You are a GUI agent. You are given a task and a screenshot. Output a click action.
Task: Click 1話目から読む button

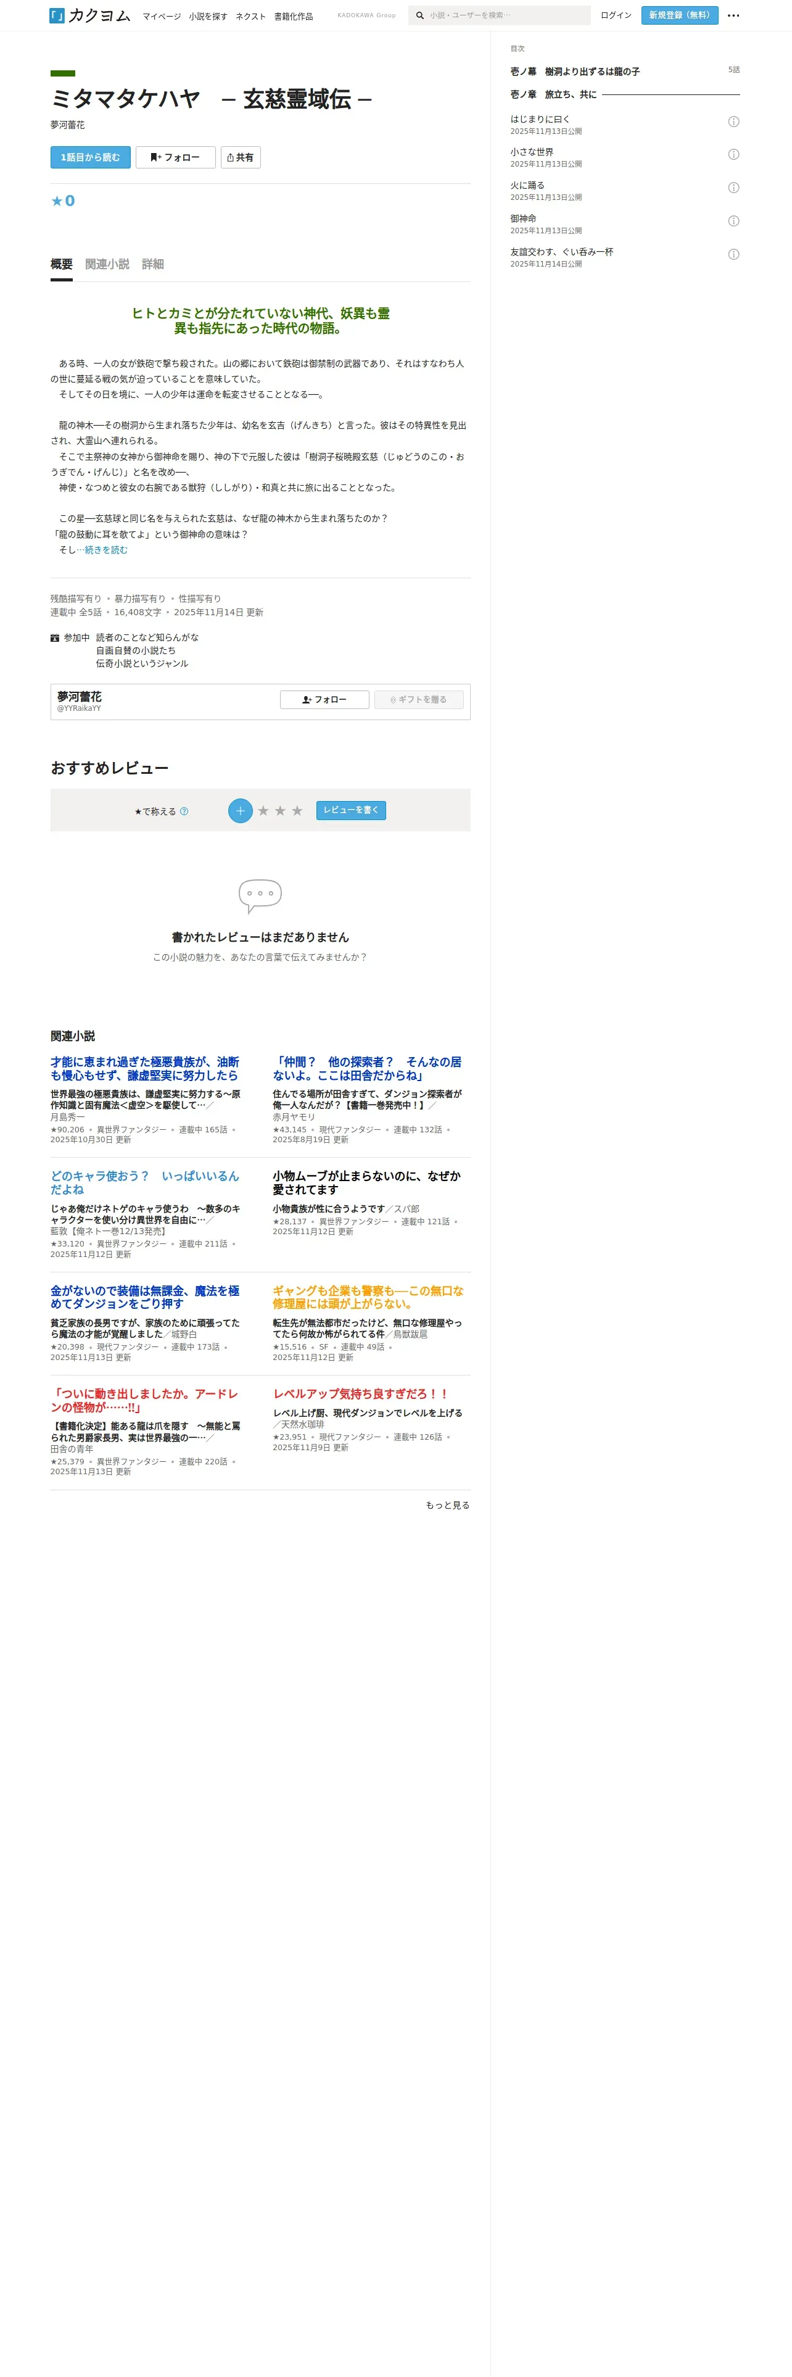click(x=90, y=158)
